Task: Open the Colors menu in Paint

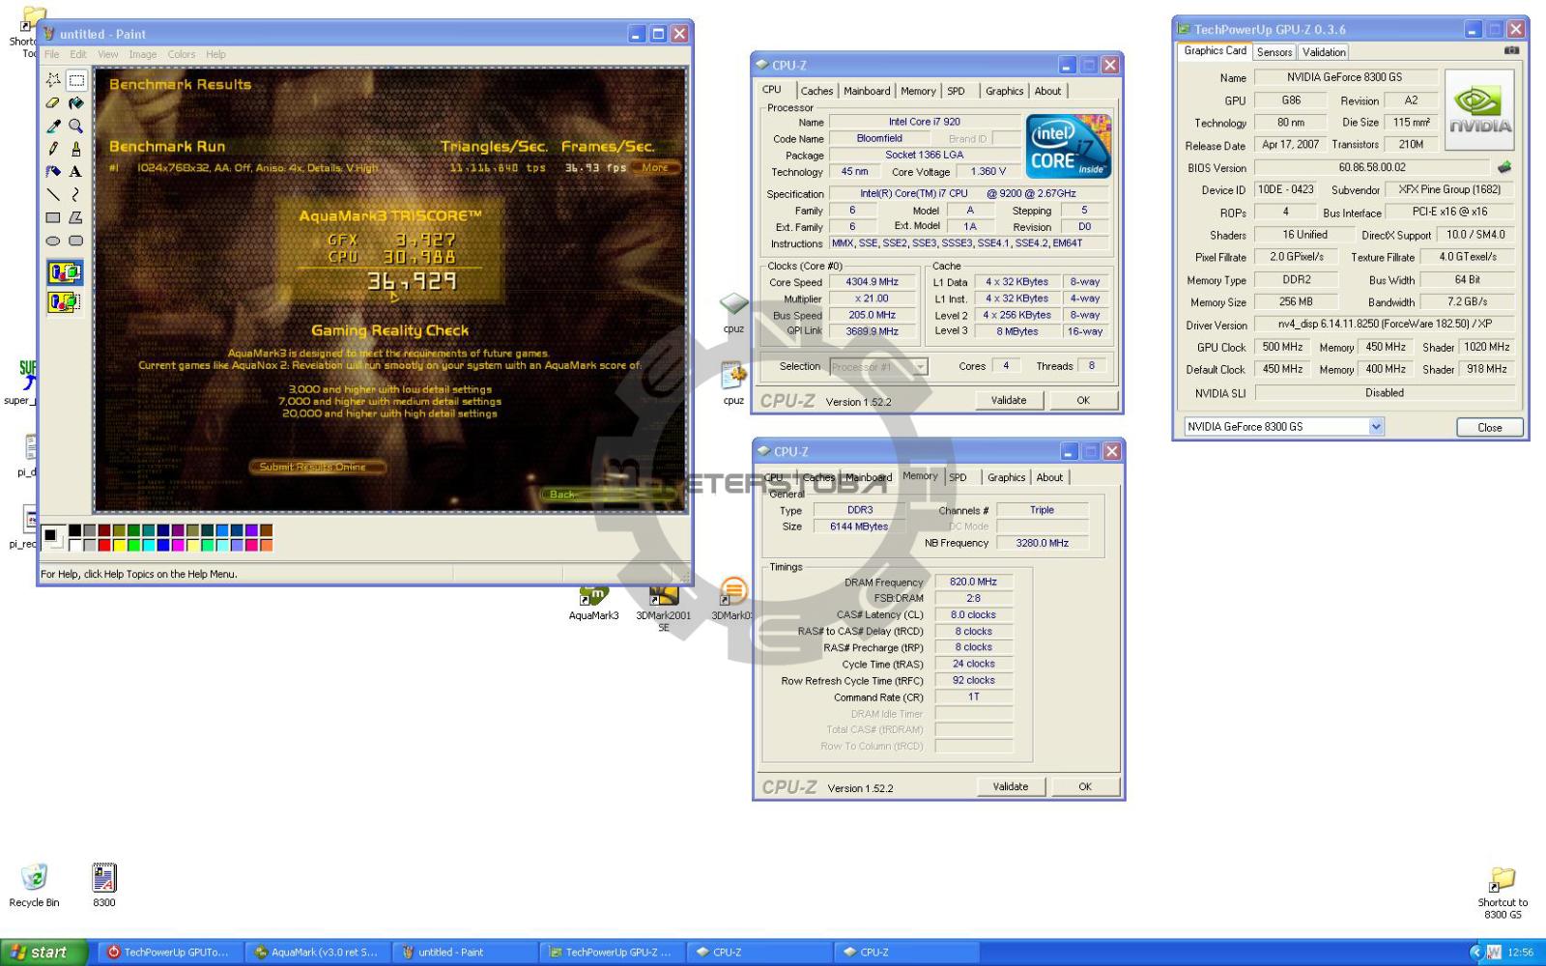Action: (182, 54)
